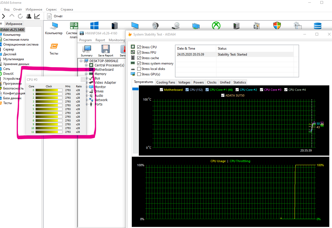The width and height of the screenshot is (332, 228).
Task: Click the line chart icon in toolbar
Action: coord(37,16)
